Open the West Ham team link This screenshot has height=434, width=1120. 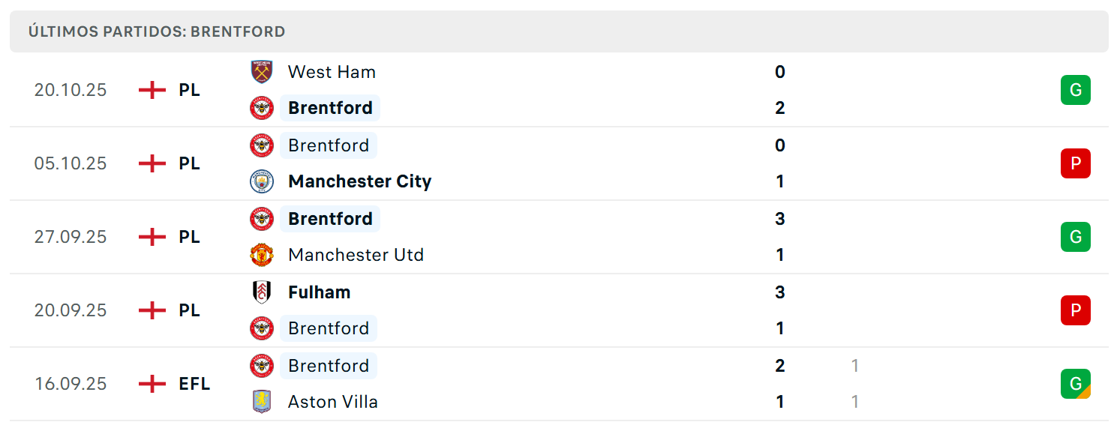332,72
